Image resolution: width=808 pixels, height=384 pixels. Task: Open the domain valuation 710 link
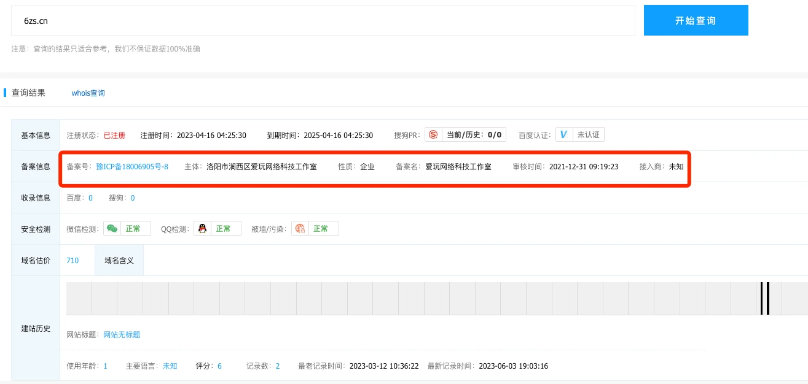[x=73, y=260]
